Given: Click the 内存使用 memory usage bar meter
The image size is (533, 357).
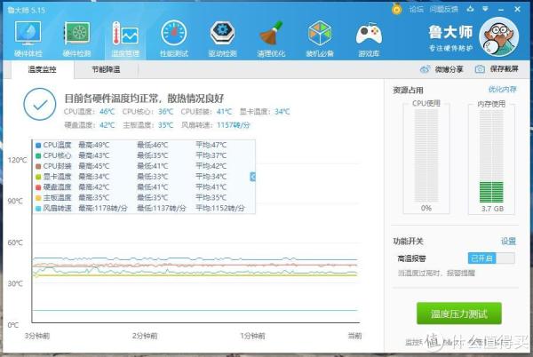Looking at the screenshot, I should pos(491,155).
